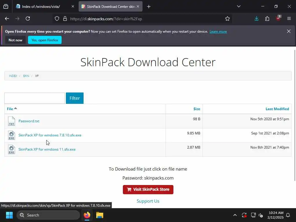Click the page vertical scrollbar

[295, 115]
